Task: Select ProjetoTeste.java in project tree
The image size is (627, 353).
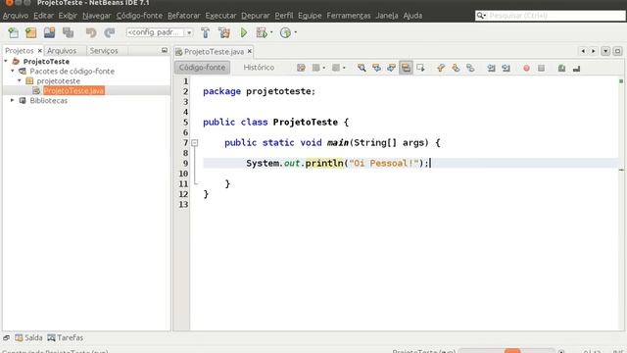Action: 73,91
